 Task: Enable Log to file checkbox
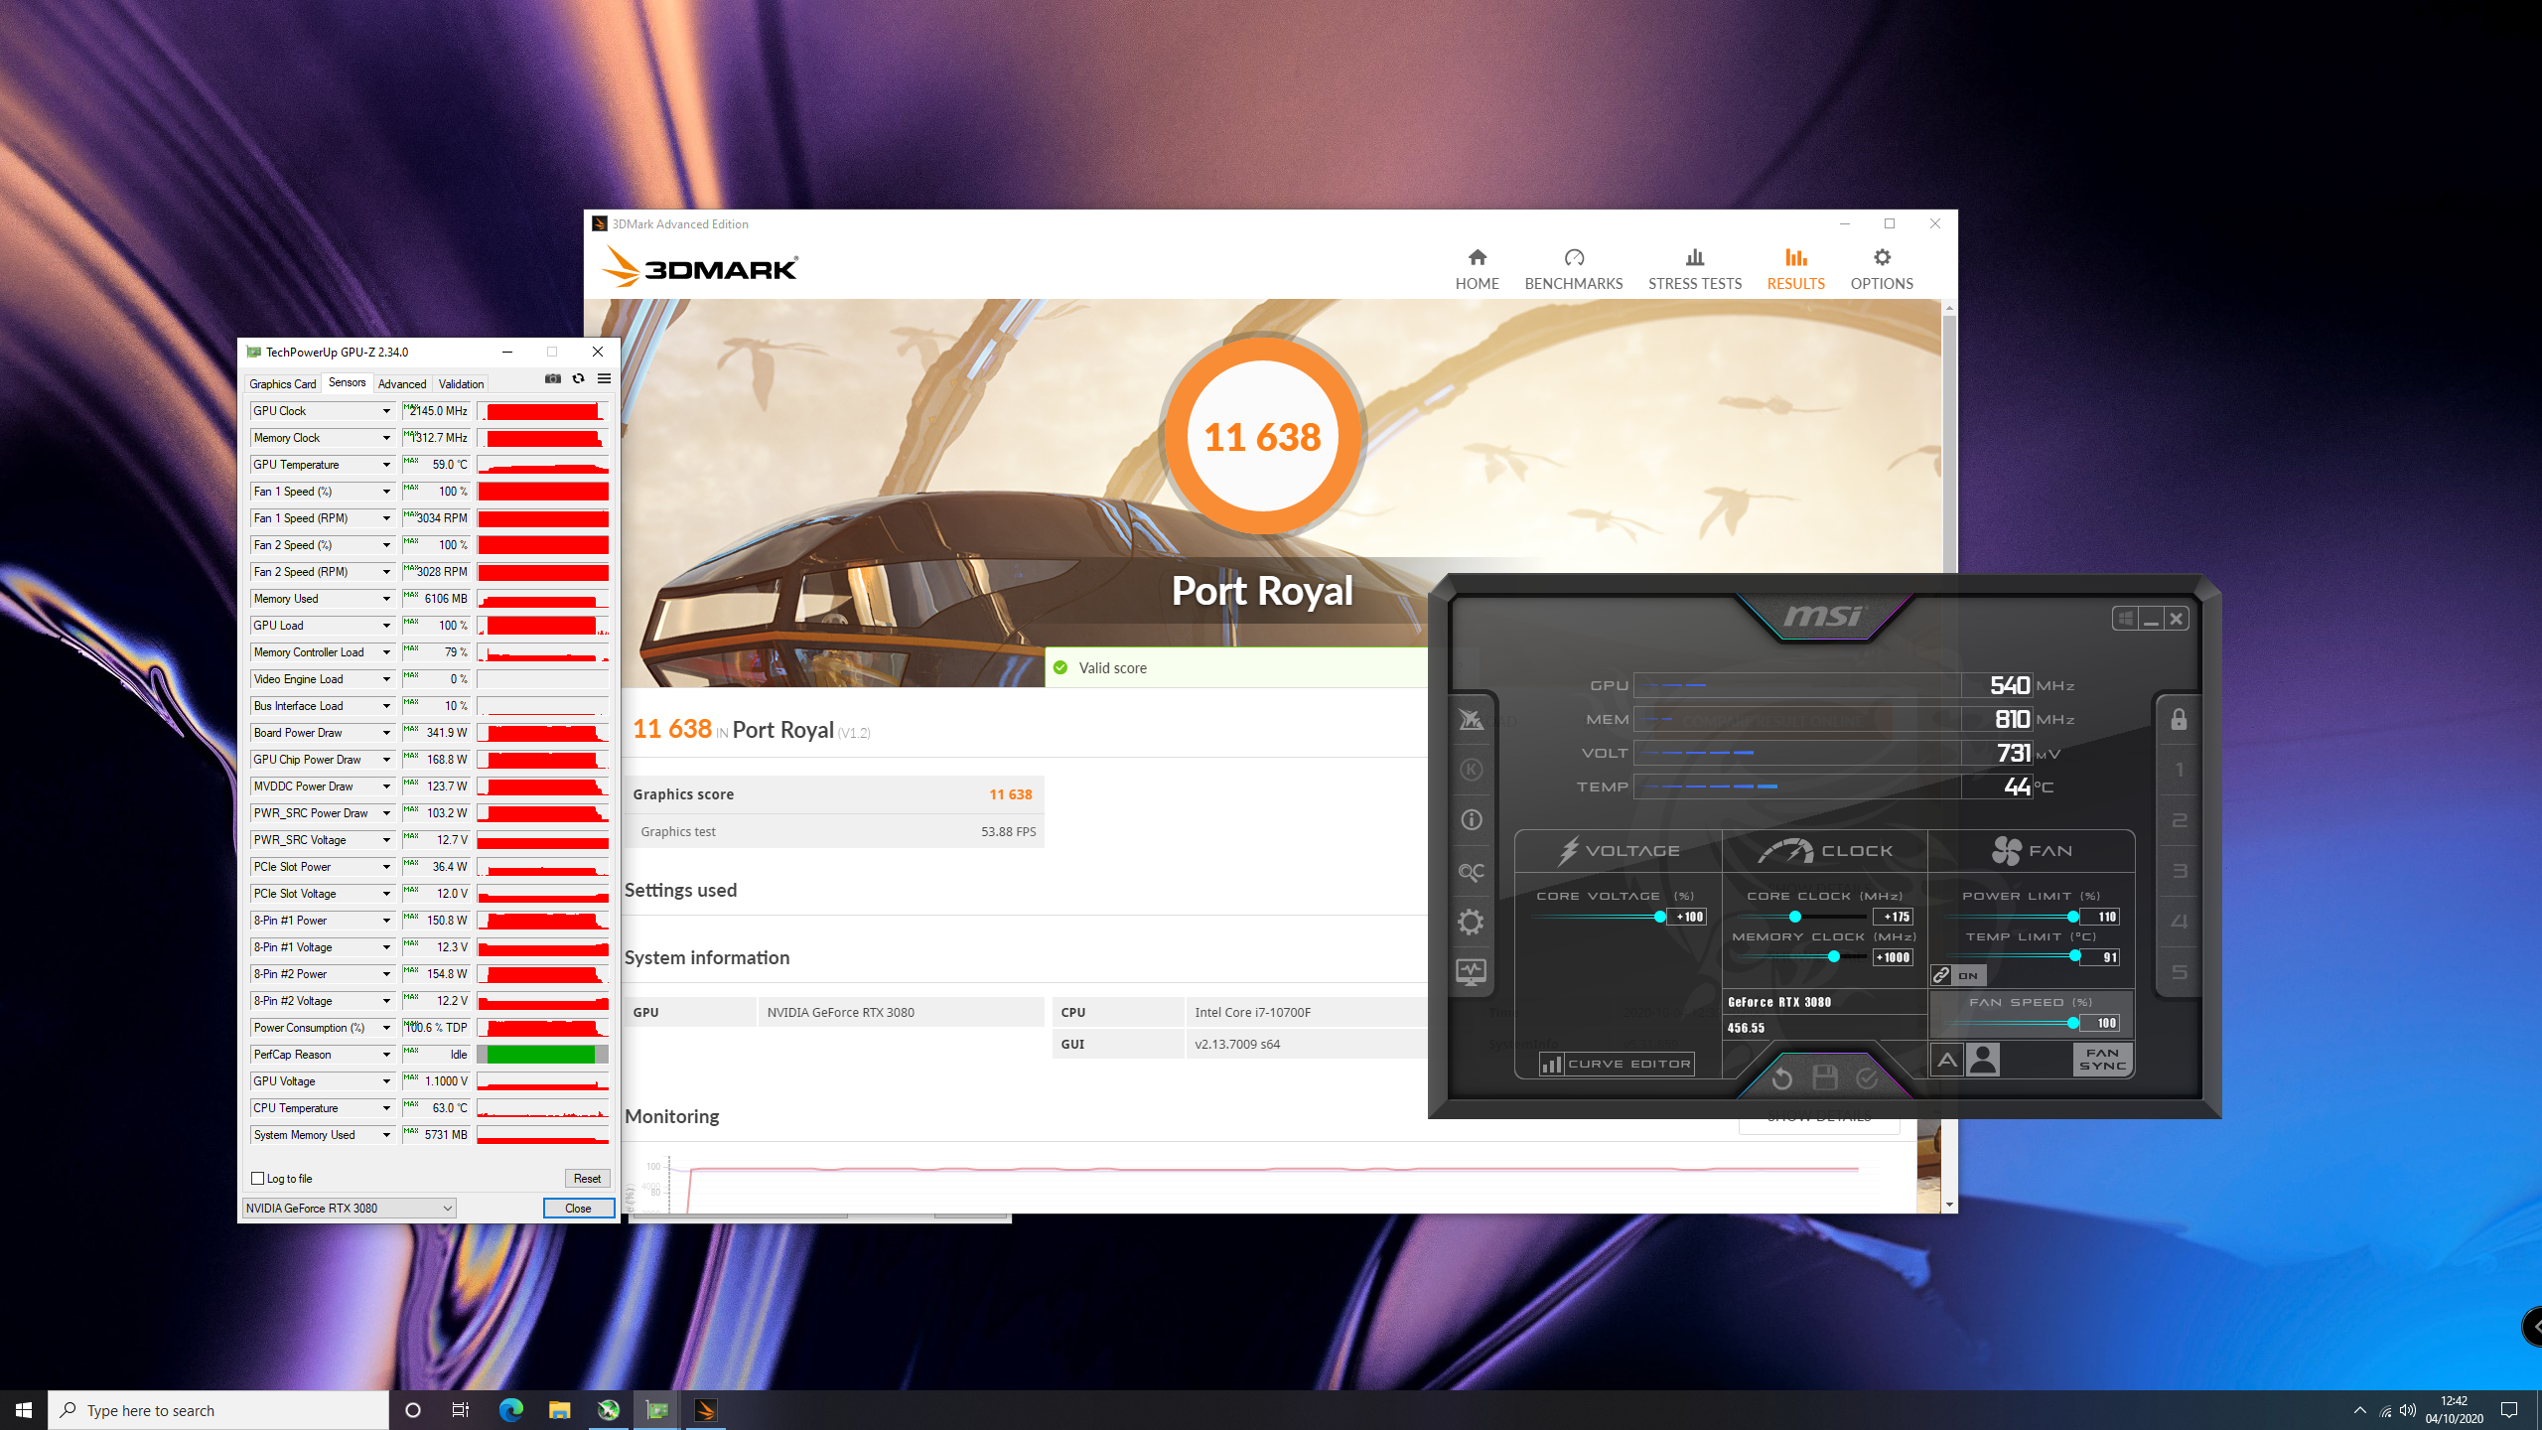click(258, 1179)
